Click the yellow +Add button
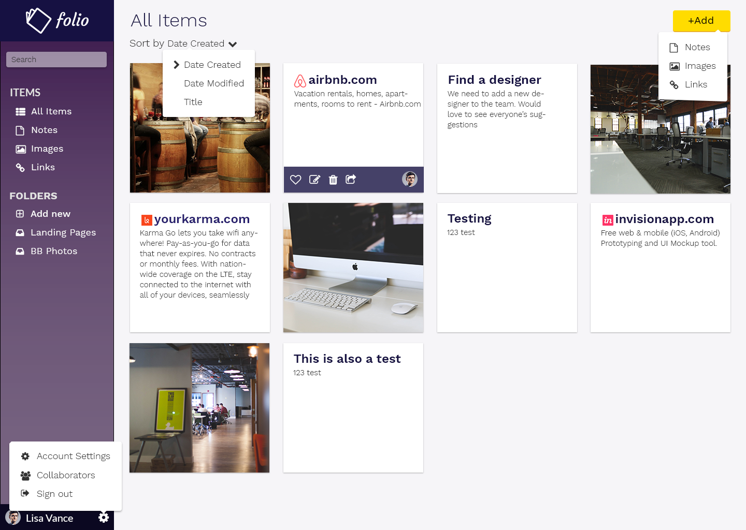 point(701,21)
